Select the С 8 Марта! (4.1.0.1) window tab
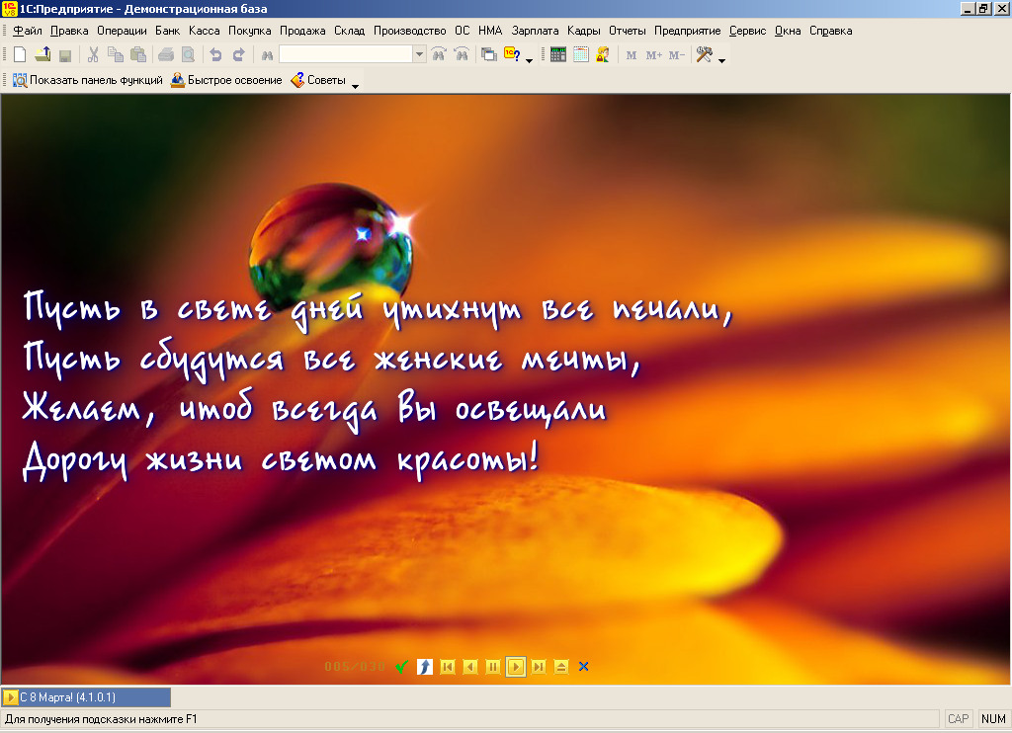1012x733 pixels. click(x=87, y=697)
